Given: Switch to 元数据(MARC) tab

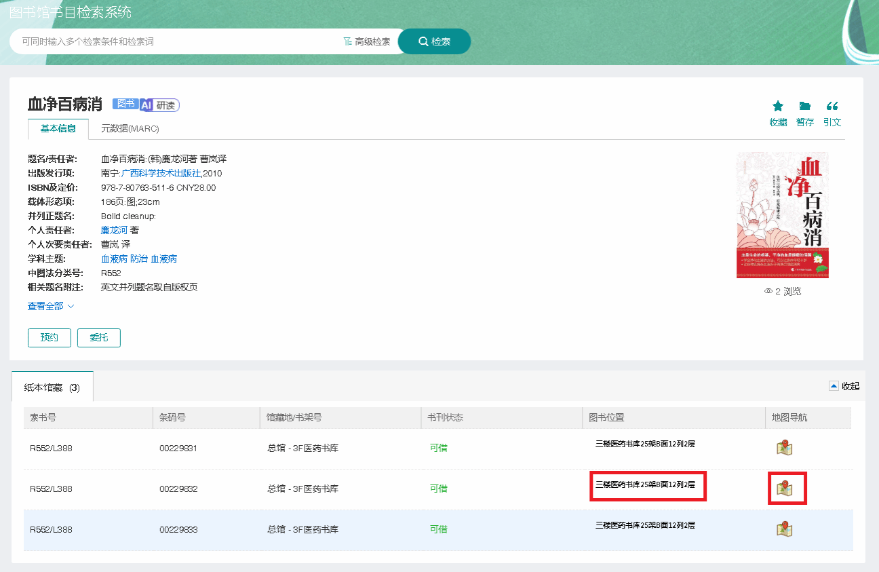Looking at the screenshot, I should [x=130, y=128].
